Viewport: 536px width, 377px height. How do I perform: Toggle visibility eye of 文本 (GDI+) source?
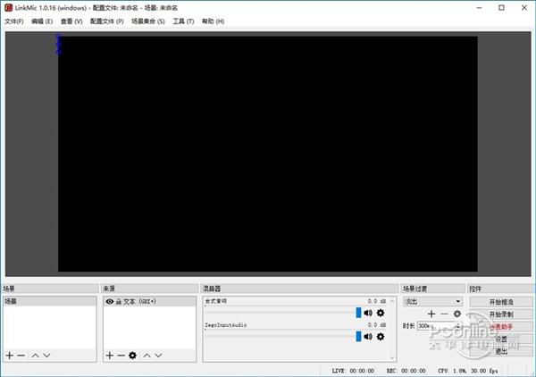pyautogui.click(x=109, y=301)
